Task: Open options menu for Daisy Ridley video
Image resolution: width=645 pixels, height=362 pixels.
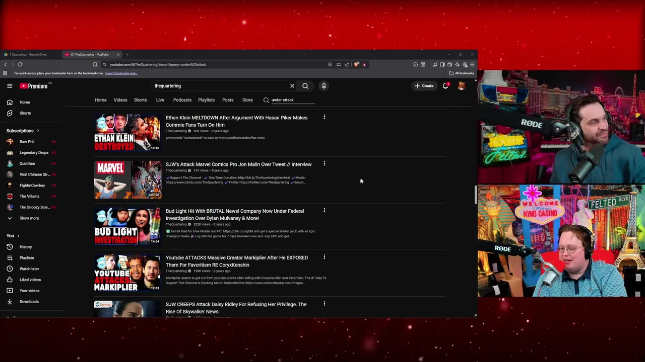Action: (325, 304)
